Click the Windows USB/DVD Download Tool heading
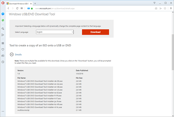Viewport: 174px width, 117px height. tap(32, 14)
